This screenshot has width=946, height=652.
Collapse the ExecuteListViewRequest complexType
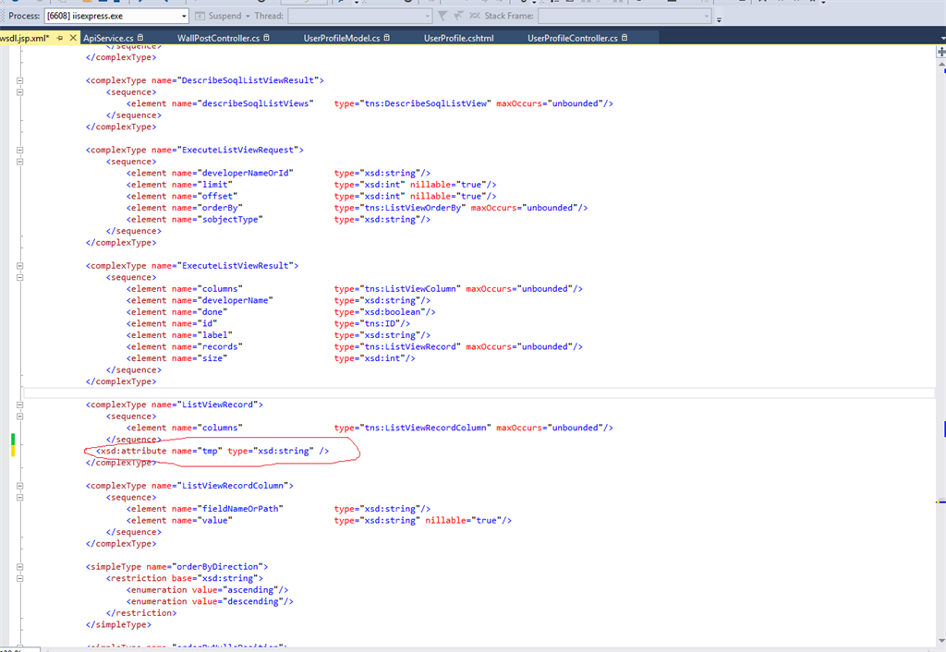click(20, 151)
